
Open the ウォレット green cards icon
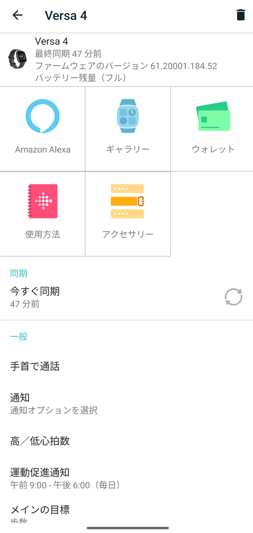click(x=213, y=116)
